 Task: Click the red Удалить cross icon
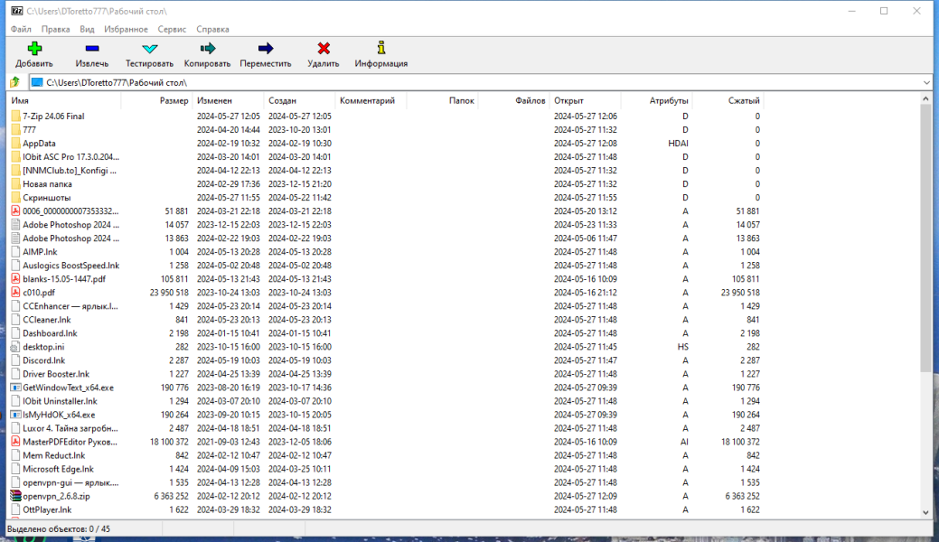(x=324, y=49)
